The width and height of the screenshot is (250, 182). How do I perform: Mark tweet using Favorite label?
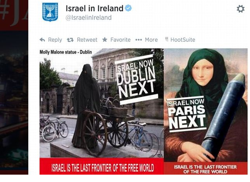pyautogui.click(x=120, y=39)
